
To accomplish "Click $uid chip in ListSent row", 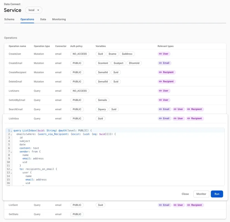I will [100, 205].
